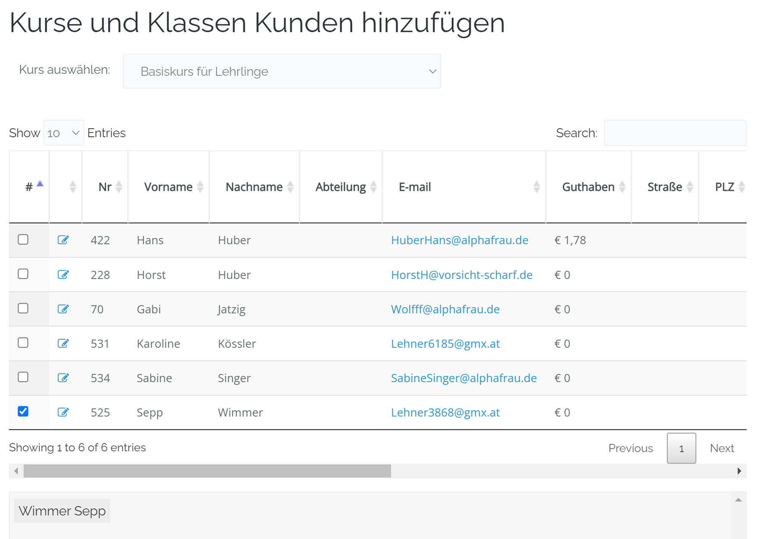This screenshot has height=539, width=764.
Task: Open HuberHans@alphafrau.de email link
Action: coord(459,240)
